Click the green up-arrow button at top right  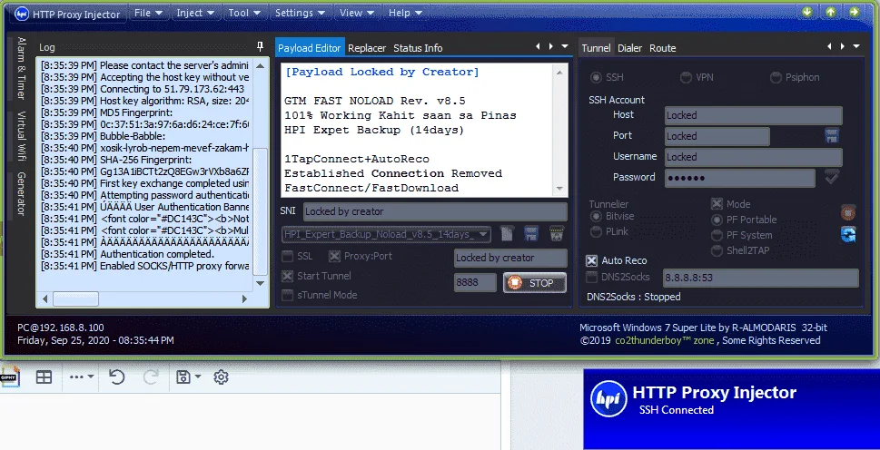(x=831, y=12)
